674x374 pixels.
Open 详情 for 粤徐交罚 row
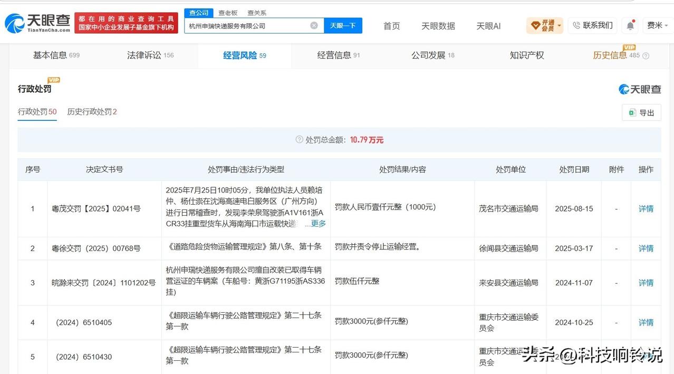click(x=646, y=248)
